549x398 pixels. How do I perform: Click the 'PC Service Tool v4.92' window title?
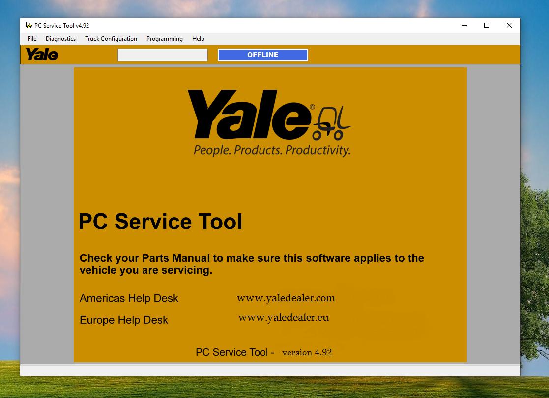61,25
